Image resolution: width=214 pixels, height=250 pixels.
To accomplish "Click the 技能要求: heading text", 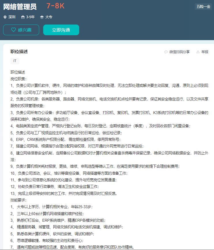I will click(18, 200).
